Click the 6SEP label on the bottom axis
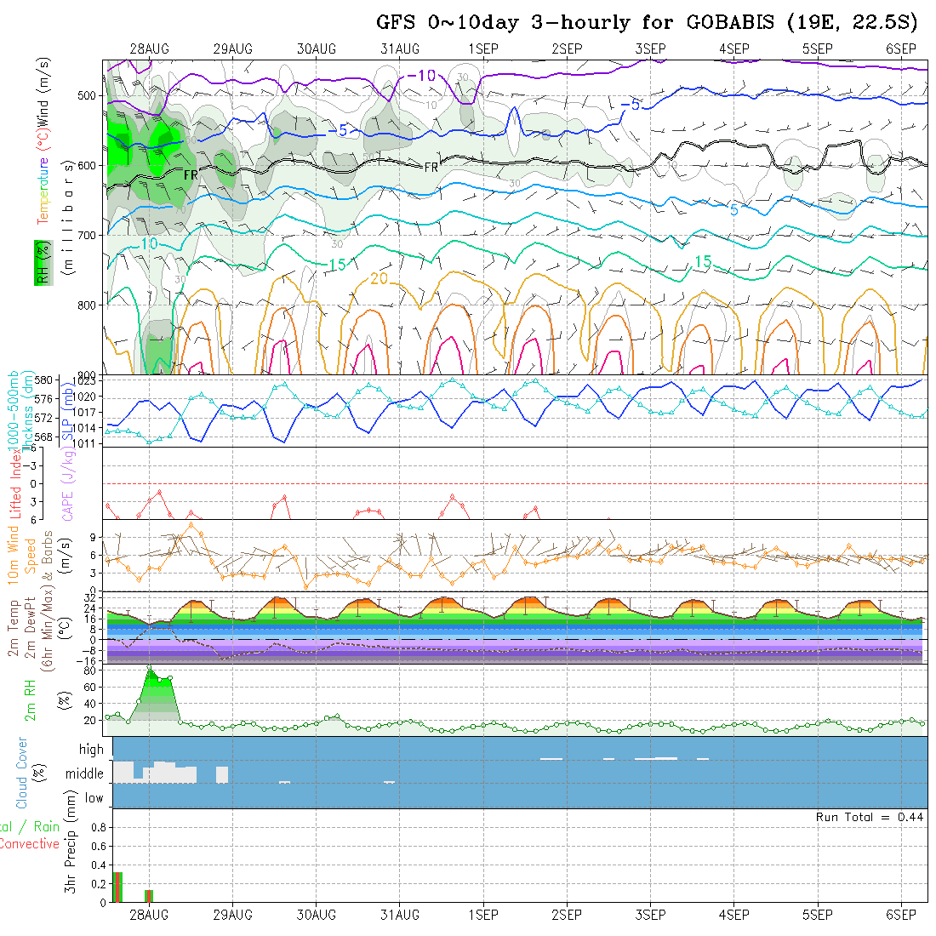 (901, 915)
